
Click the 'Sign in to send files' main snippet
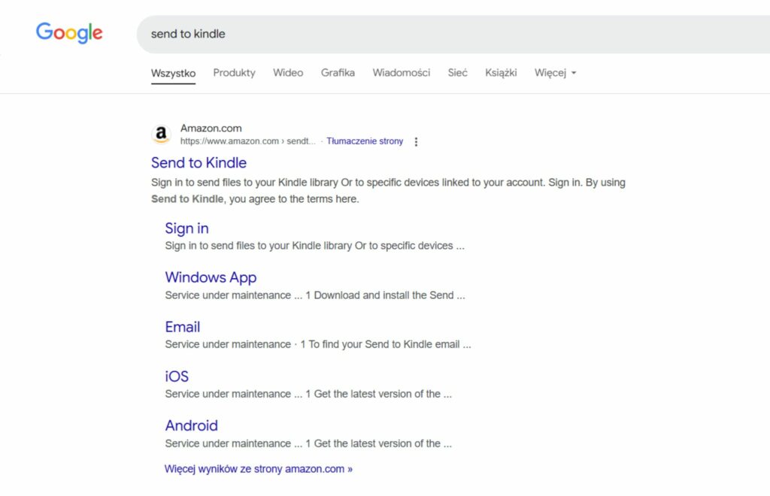click(389, 191)
